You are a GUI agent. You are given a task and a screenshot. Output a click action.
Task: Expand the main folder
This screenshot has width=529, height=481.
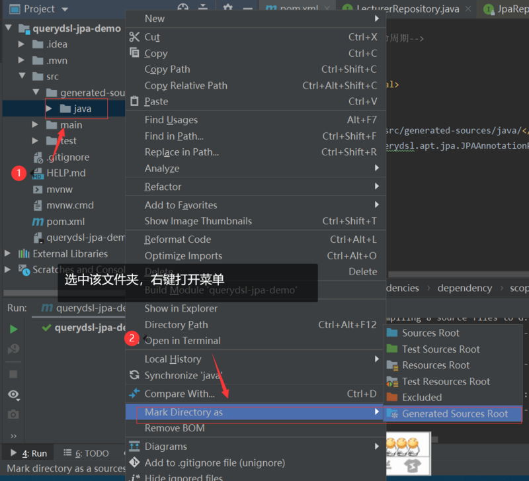point(35,124)
